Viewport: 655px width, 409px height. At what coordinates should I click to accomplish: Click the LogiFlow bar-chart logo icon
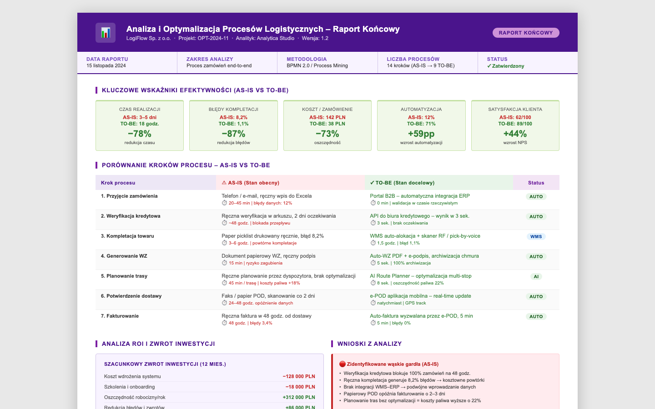tap(106, 32)
